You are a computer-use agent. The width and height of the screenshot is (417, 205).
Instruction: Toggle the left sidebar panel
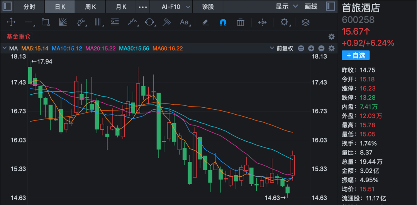[7, 7]
